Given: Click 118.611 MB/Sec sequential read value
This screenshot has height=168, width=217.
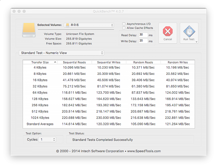Looking at the screenshot, I should point(74,93).
